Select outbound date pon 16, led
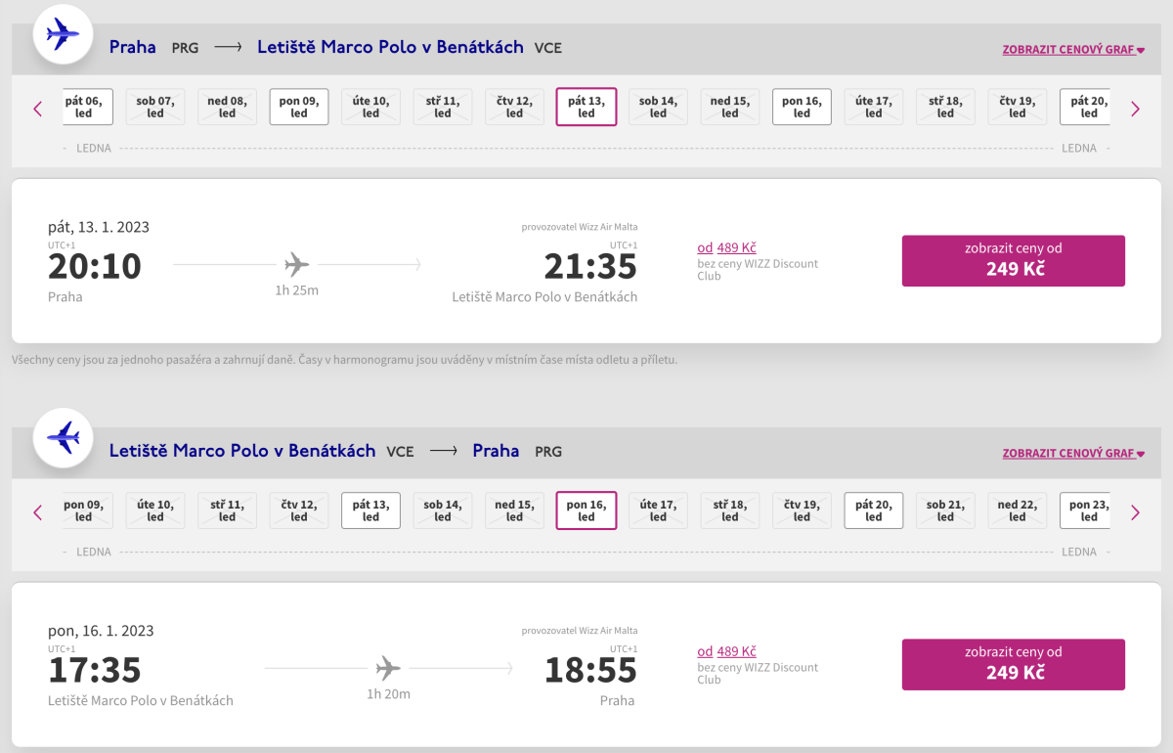Viewport: 1173px width, 753px height. tap(802, 107)
